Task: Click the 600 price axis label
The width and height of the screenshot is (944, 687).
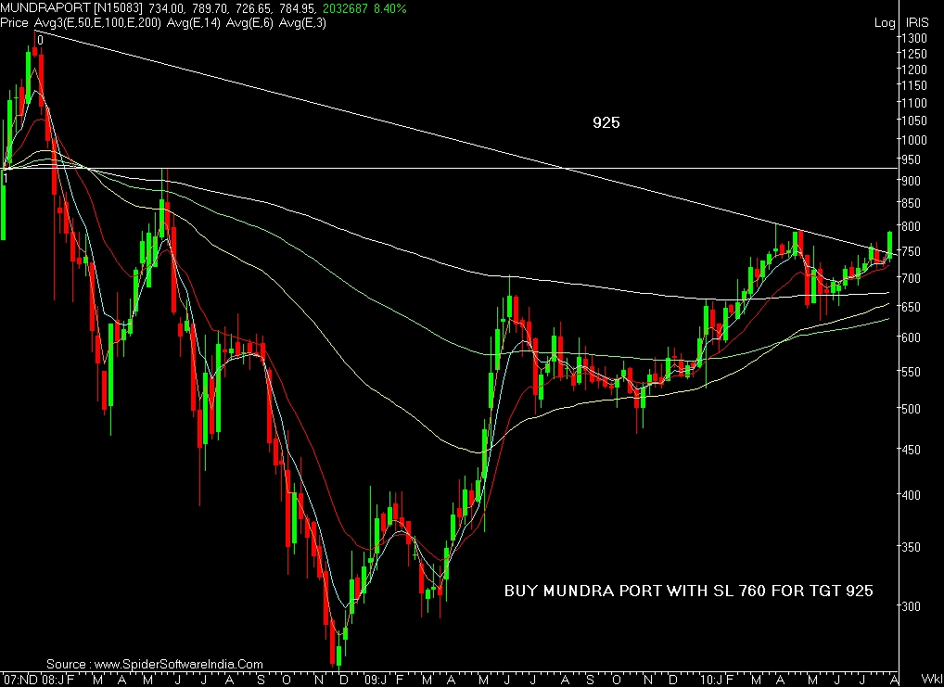Action: 912,337
